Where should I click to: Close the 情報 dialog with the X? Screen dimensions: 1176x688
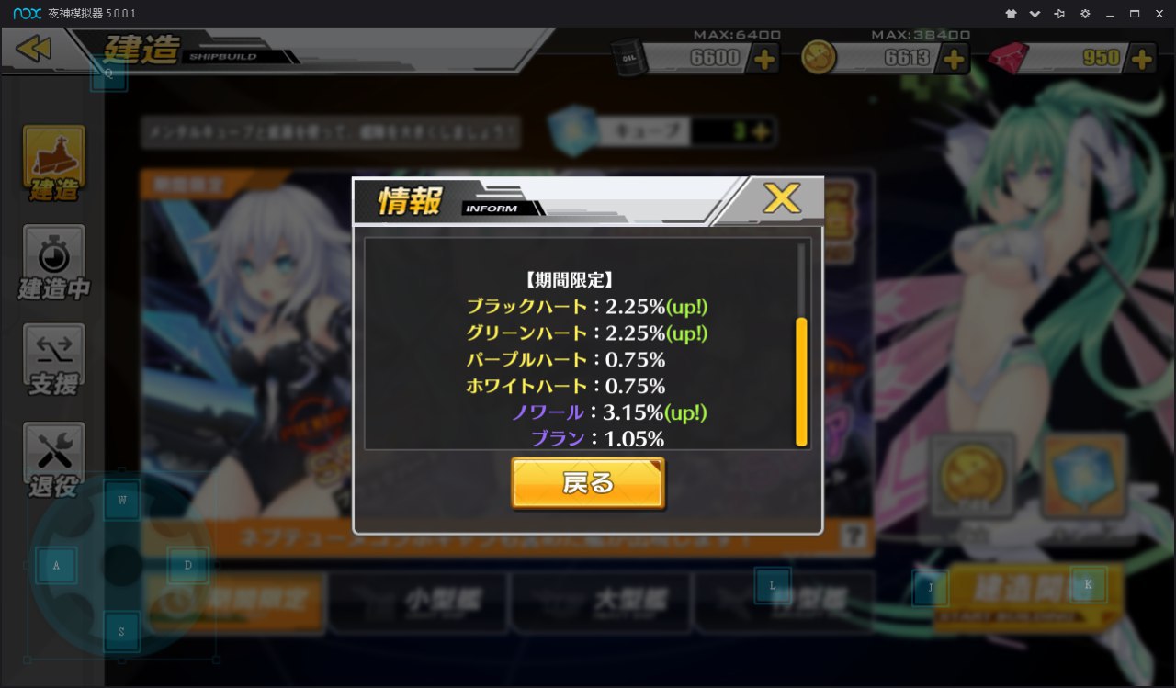[782, 198]
